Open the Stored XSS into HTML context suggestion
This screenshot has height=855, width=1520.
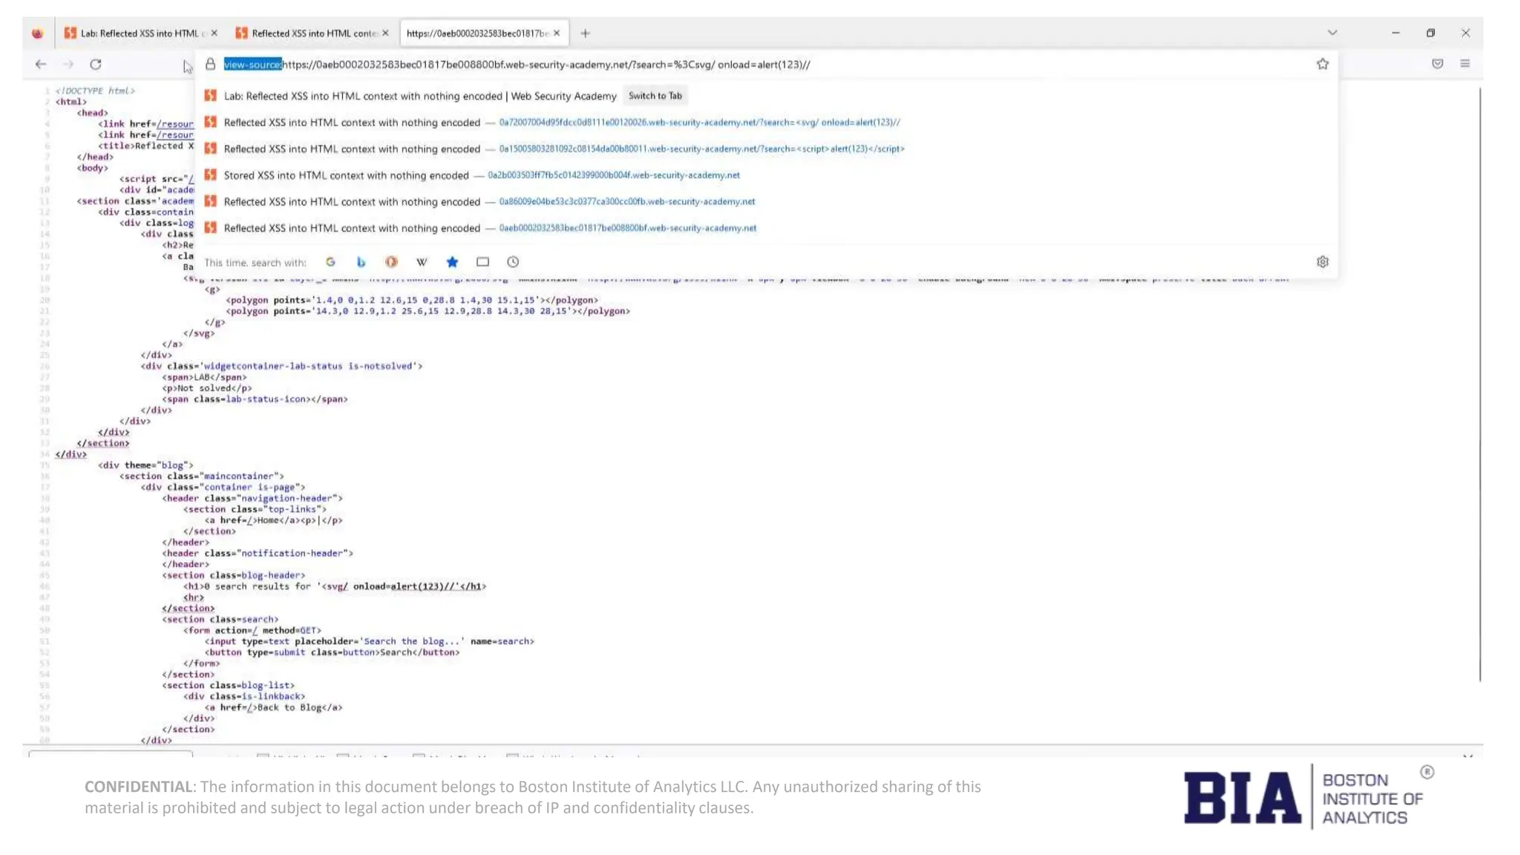[346, 175]
